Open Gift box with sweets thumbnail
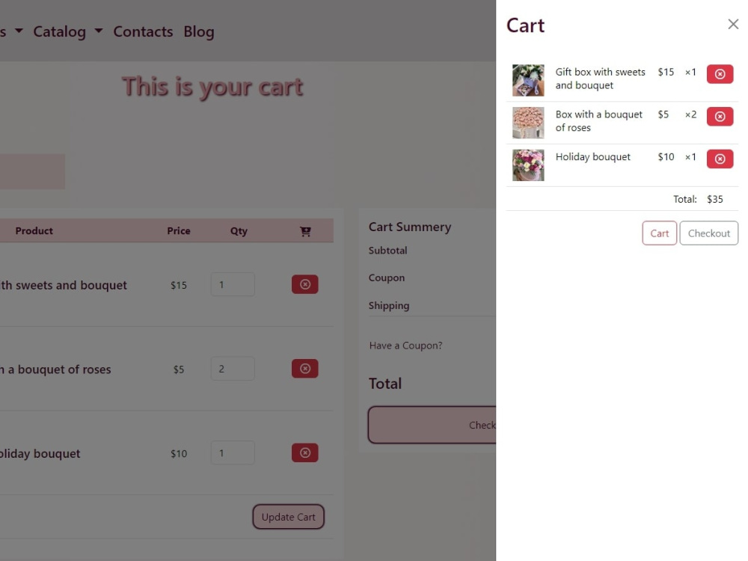Image resolution: width=748 pixels, height=561 pixels. point(527,80)
